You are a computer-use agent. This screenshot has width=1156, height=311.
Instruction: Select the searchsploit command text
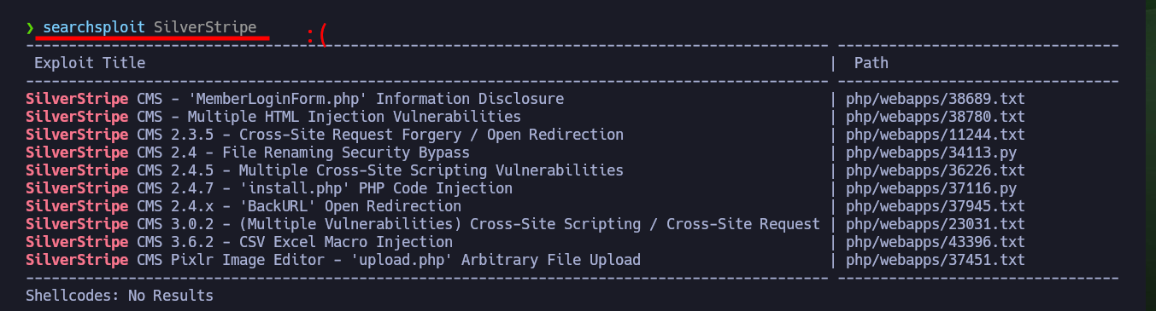94,28
